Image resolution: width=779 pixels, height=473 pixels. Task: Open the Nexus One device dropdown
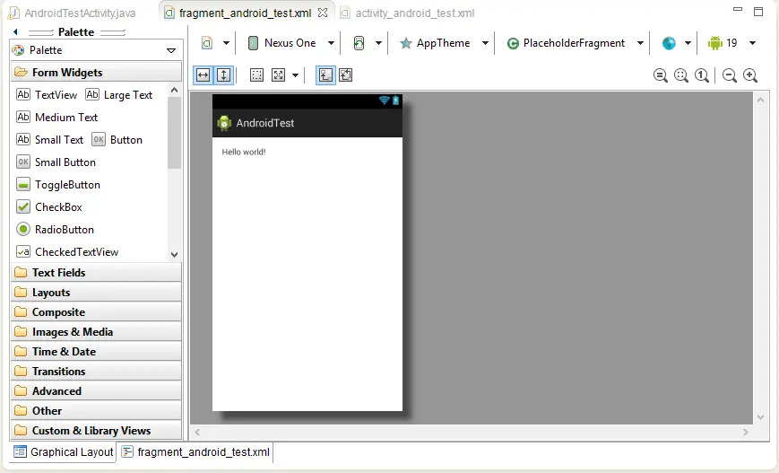pos(290,43)
